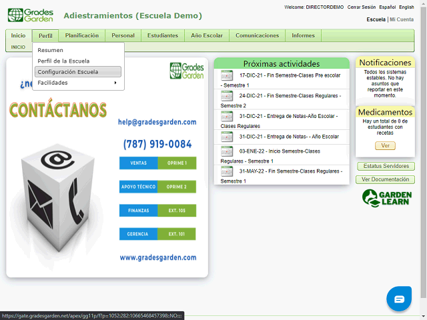Click calendar icon for 03-ENE-22 activity
Viewport: 427px width, 320px height.
coord(227,151)
